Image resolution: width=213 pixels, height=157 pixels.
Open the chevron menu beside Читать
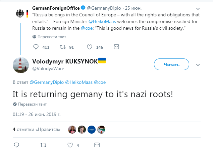pyautogui.click(x=198, y=65)
